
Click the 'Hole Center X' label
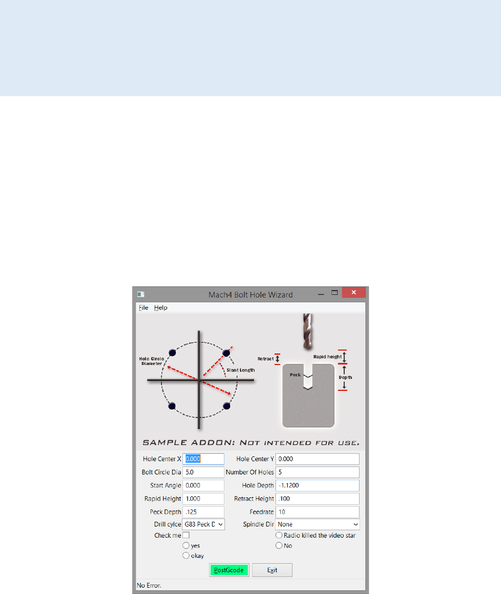click(x=162, y=459)
